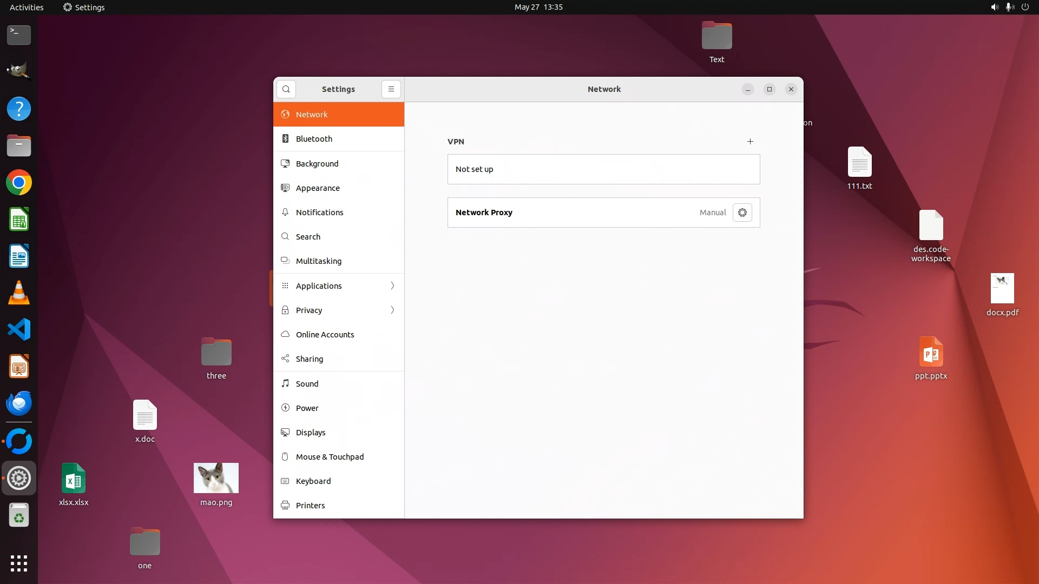Open the Displays panel
The height and width of the screenshot is (584, 1039).
point(311,433)
